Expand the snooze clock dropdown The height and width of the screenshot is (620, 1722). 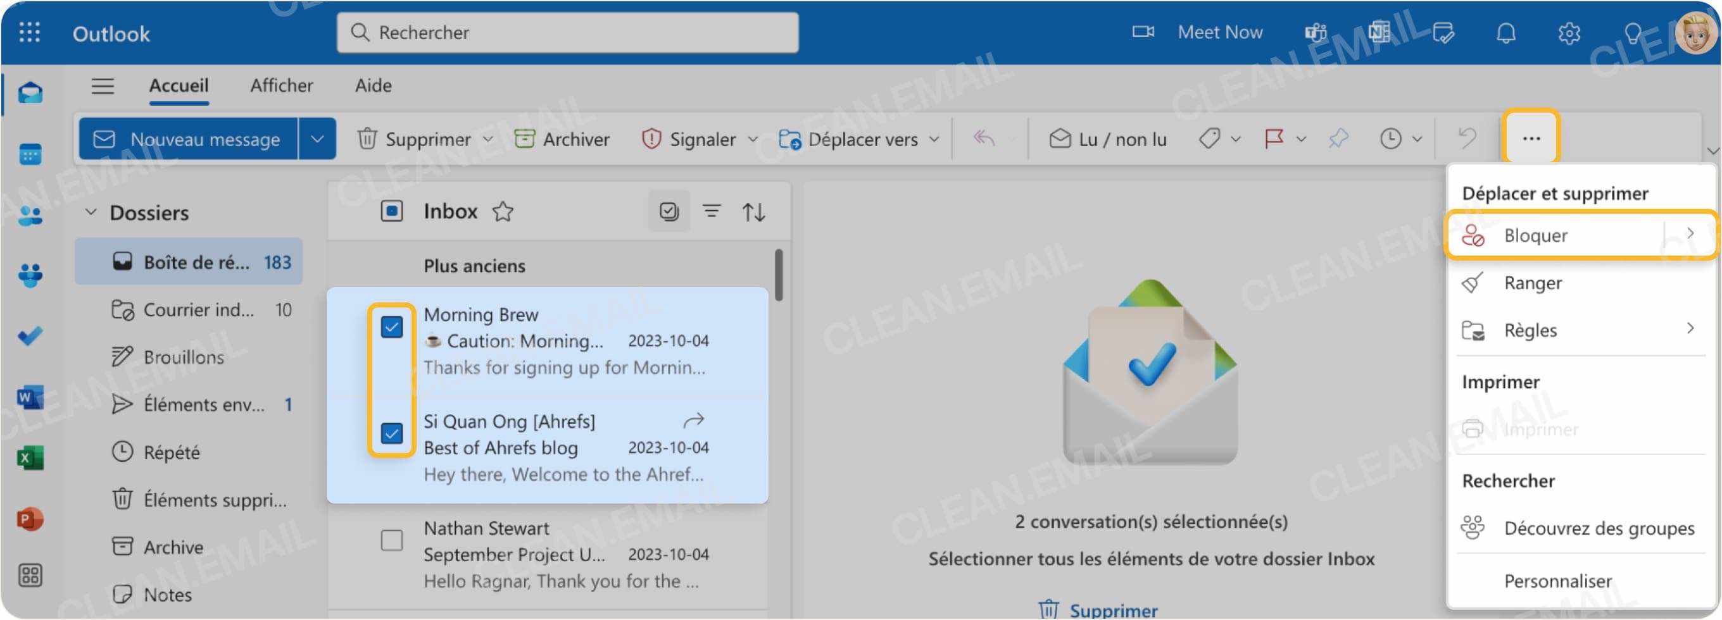[1417, 139]
